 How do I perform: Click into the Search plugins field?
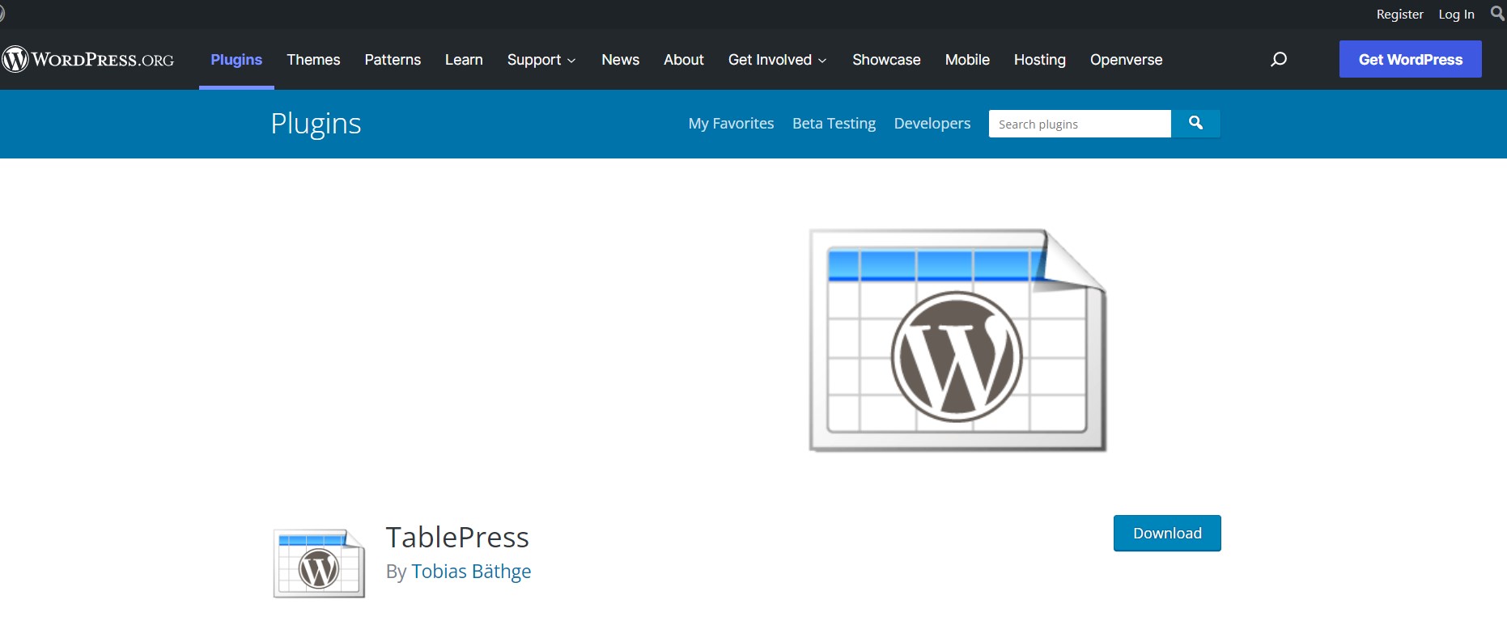coord(1079,124)
